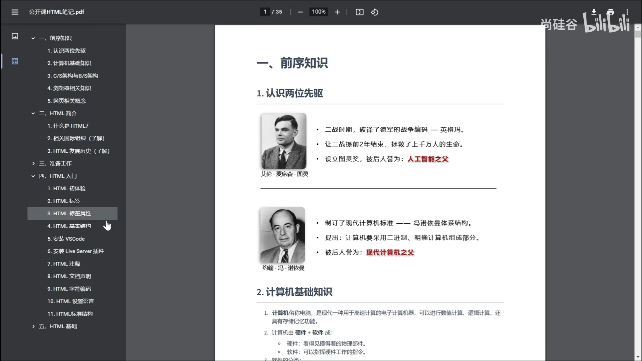Go to 5. 网页相关概念 in outline
The width and height of the screenshot is (642, 361).
[x=66, y=101]
